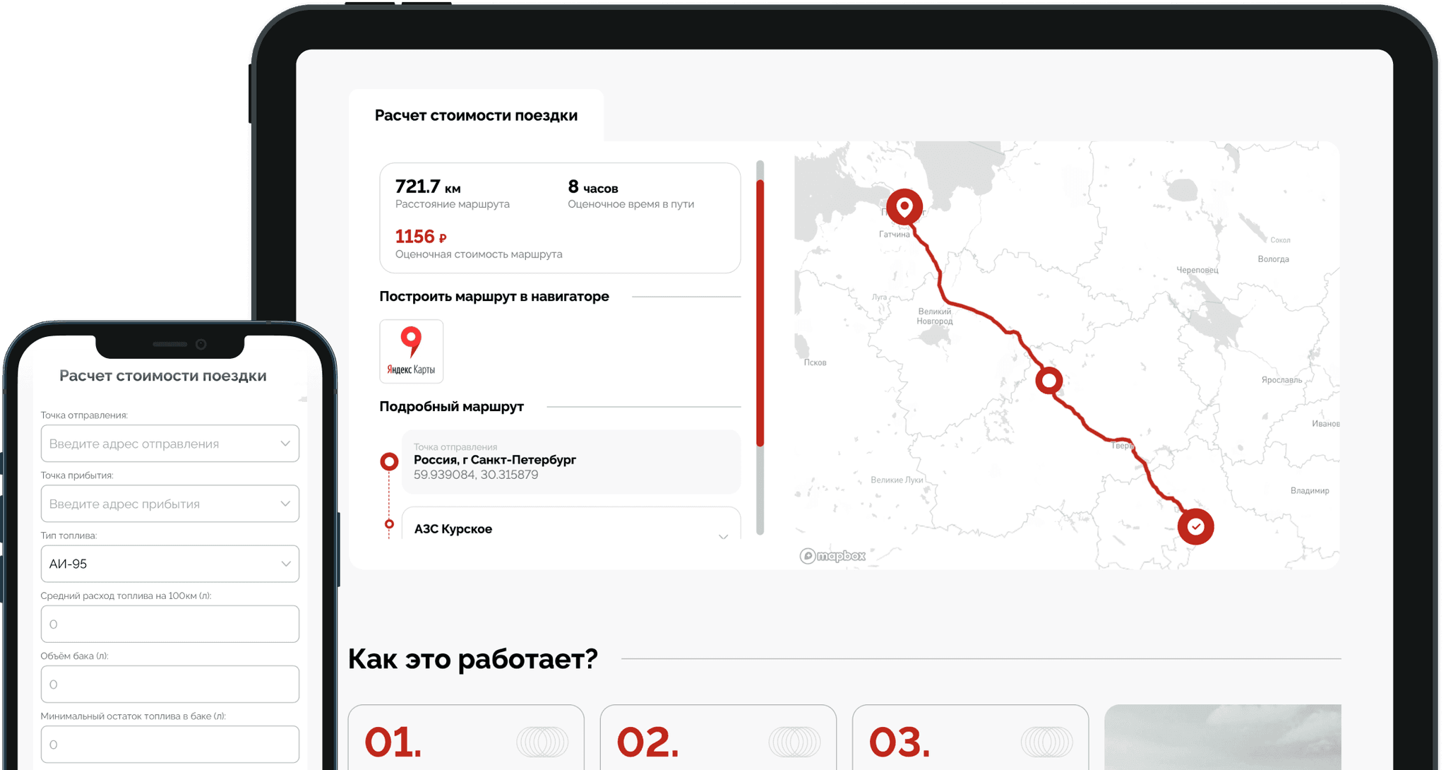The image size is (1446, 770).
Task: Click the departure pin marker on the map
Action: (x=904, y=207)
